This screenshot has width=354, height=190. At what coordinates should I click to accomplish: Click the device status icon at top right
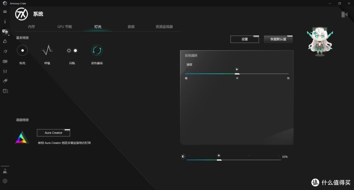click(x=344, y=14)
